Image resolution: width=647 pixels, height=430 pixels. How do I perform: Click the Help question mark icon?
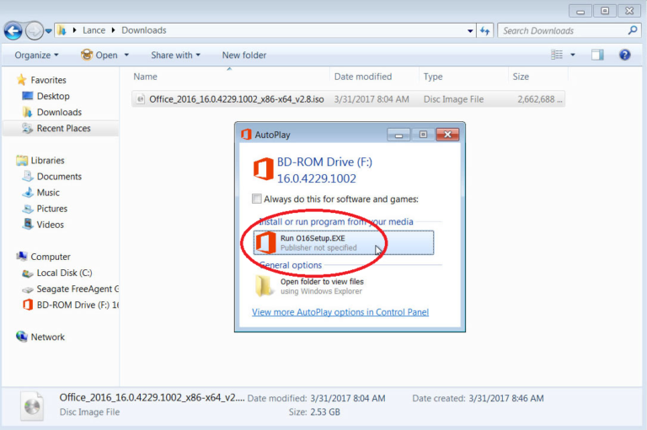(x=624, y=55)
